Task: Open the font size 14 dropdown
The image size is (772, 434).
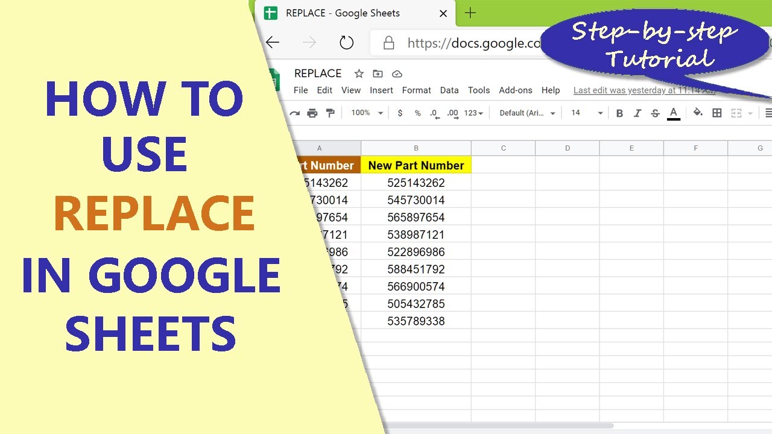Action: click(x=587, y=113)
